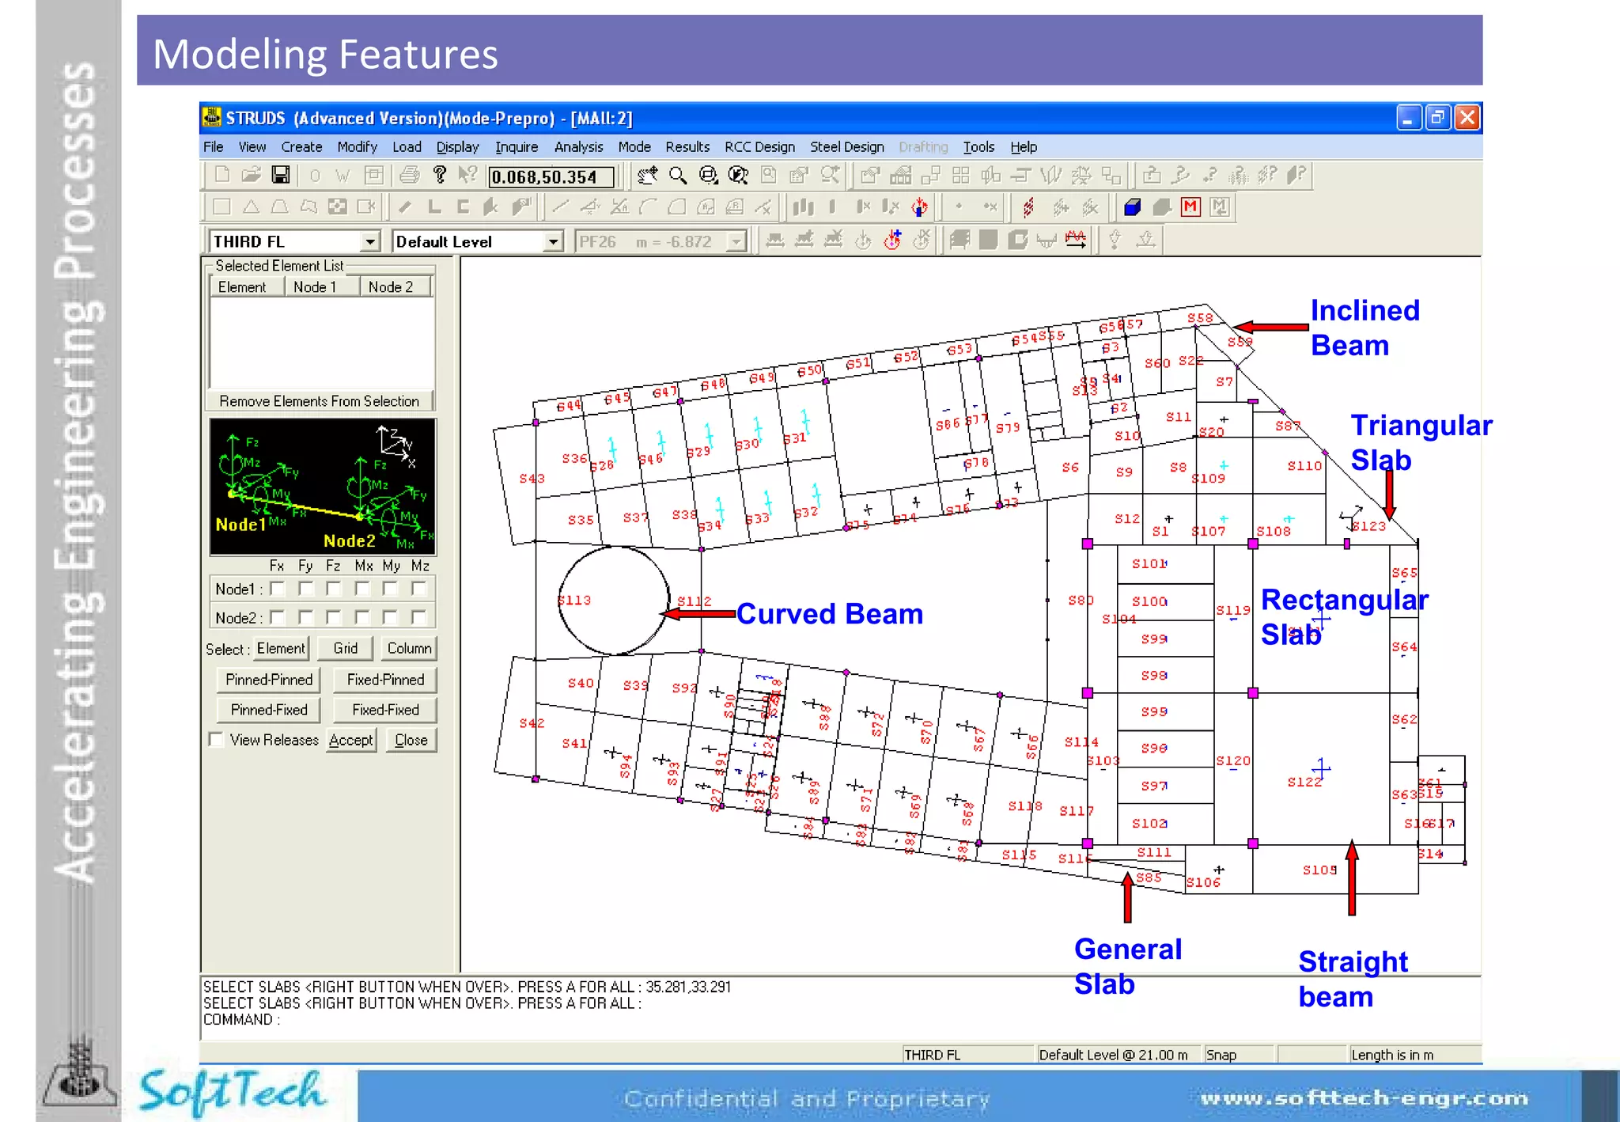The width and height of the screenshot is (1620, 1122).
Task: Click the Column select button
Action: pos(409,649)
